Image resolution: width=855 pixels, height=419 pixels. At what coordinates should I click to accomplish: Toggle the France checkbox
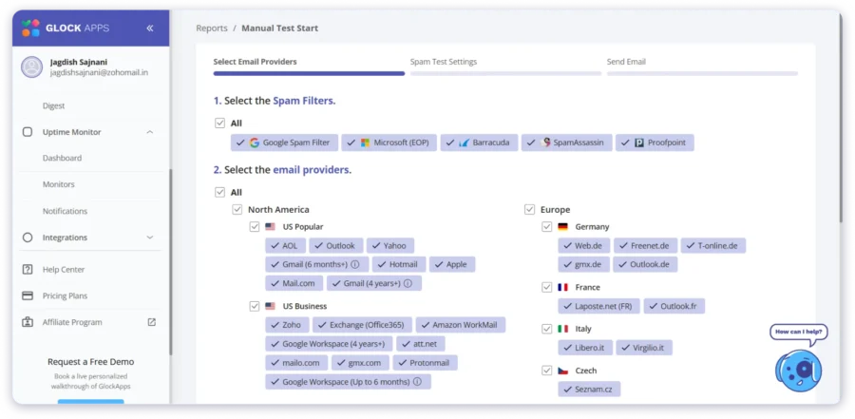547,287
